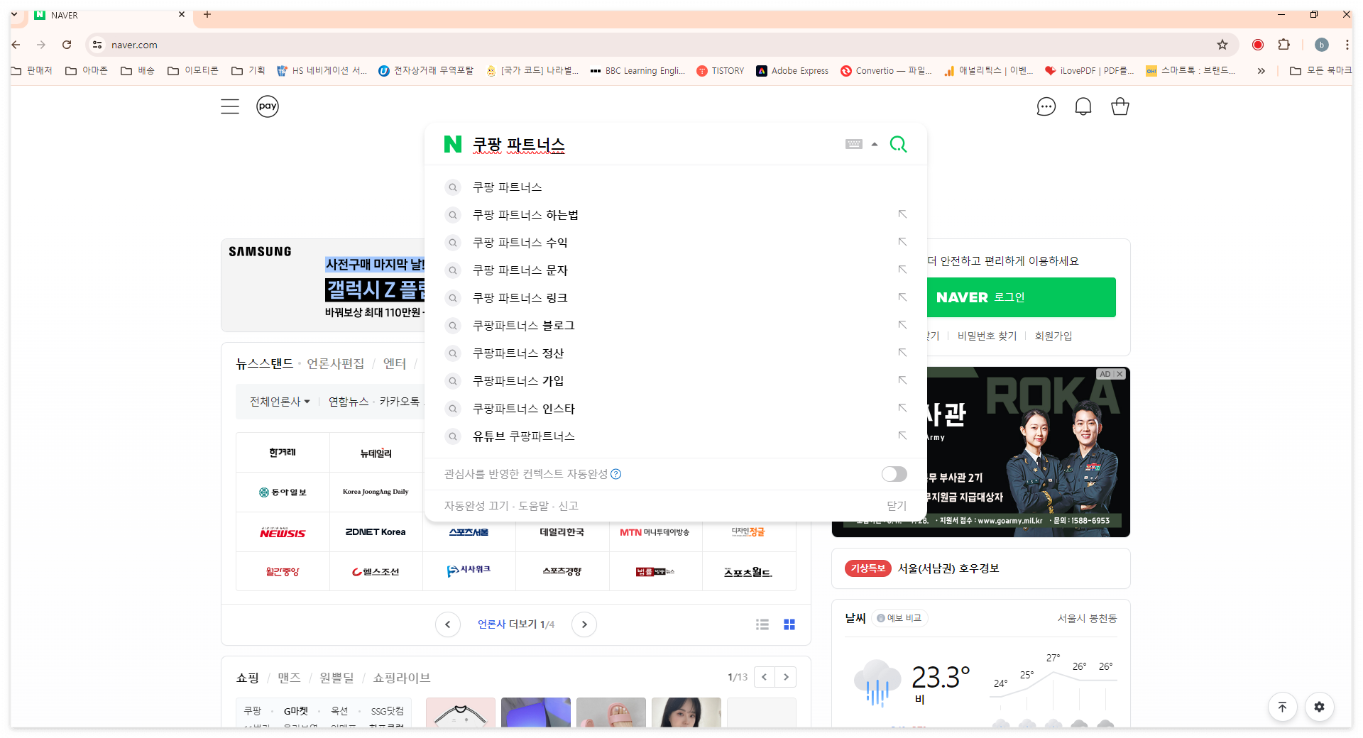This screenshot has width=1363, height=738.
Task: Click '비밀번호 찾기' link
Action: tap(987, 336)
